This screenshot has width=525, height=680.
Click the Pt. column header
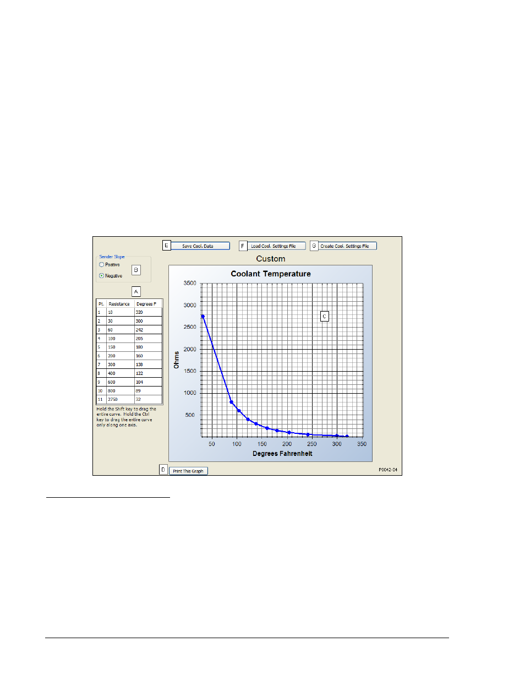point(101,304)
